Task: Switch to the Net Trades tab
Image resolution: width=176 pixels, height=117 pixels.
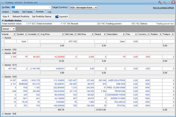Action: tap(27, 12)
